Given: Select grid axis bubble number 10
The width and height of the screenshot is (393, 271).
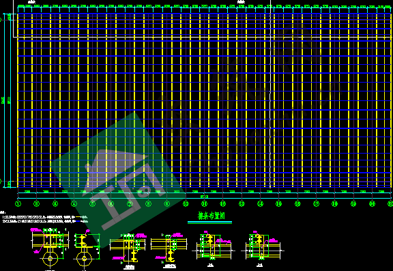Looking at the screenshot, I should point(186,204).
